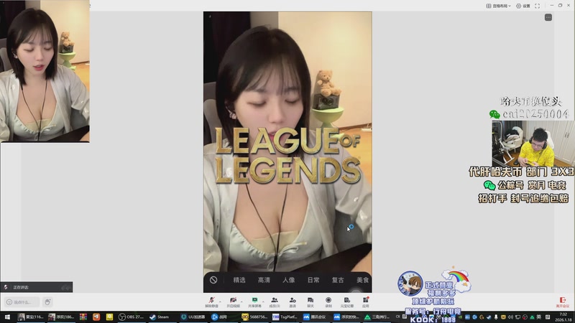Image resolution: width=575 pixels, height=323 pixels.
Task: Switch to the 日常 filter tab
Action: point(313,280)
